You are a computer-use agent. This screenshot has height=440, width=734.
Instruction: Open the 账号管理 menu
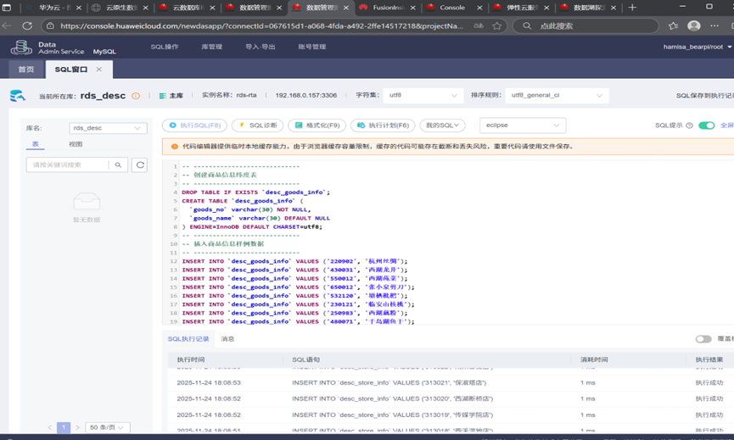point(312,47)
